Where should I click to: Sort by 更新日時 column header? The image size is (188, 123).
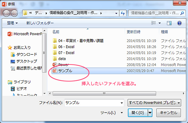tap(133, 32)
